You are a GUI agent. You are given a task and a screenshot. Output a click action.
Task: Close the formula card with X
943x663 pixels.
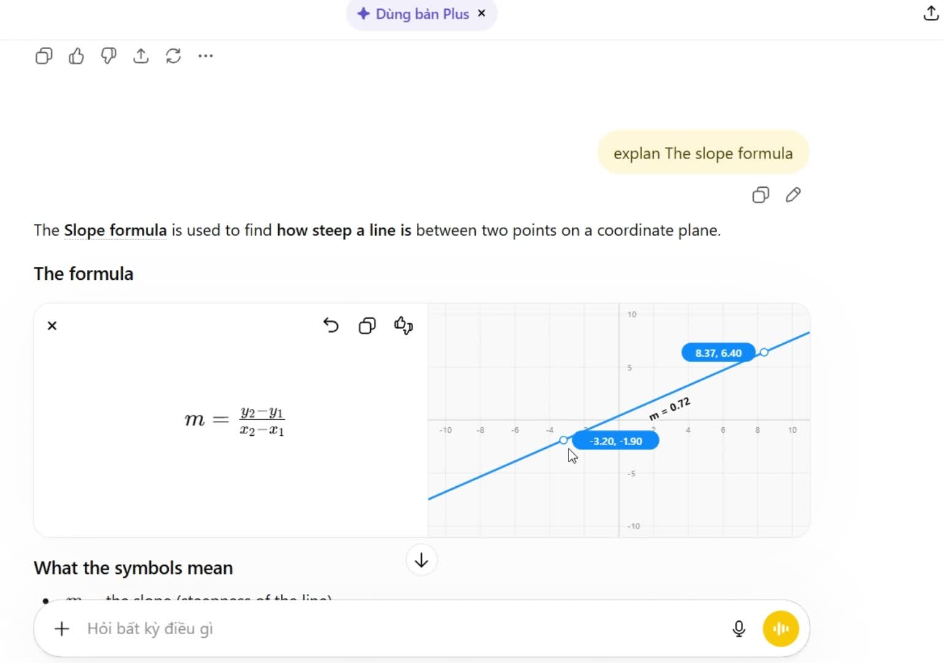click(52, 325)
